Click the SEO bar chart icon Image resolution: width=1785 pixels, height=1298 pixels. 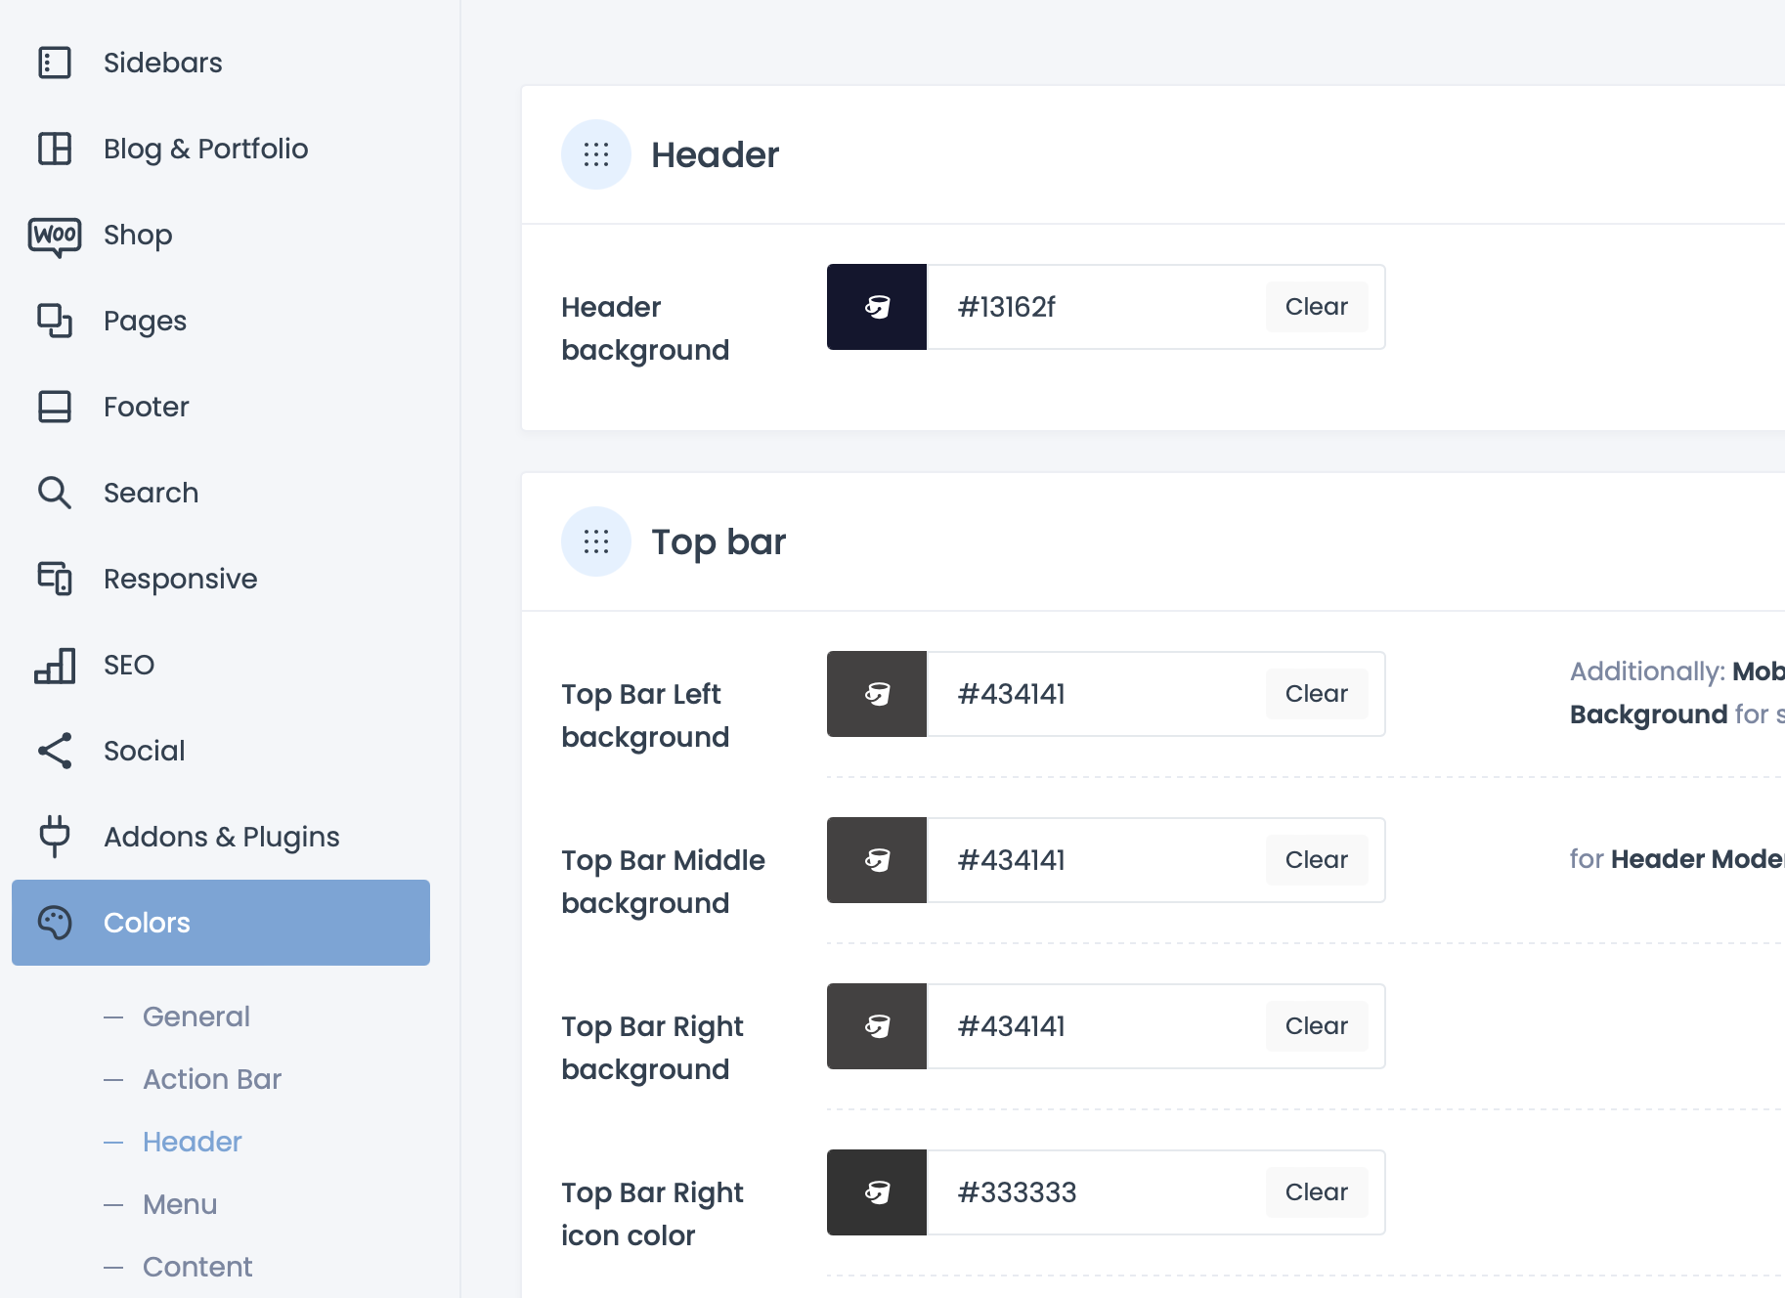pyautogui.click(x=55, y=665)
